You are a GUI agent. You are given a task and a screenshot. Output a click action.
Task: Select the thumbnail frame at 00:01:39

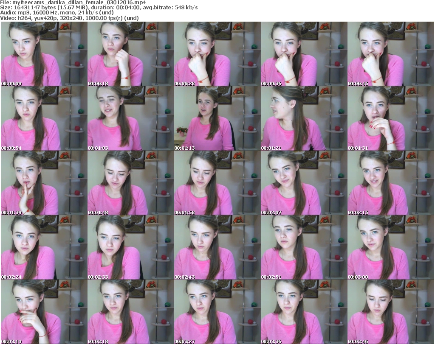coord(44,183)
